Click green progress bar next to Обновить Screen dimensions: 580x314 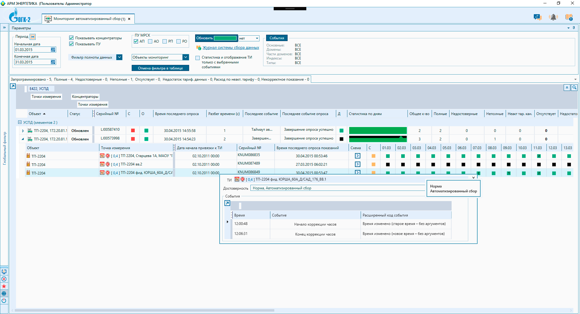[x=225, y=38]
